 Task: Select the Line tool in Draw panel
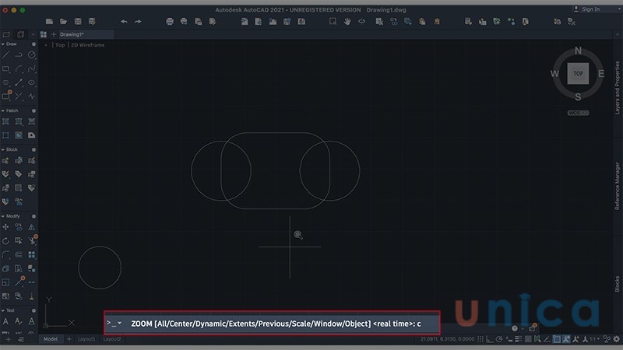[x=6, y=54]
